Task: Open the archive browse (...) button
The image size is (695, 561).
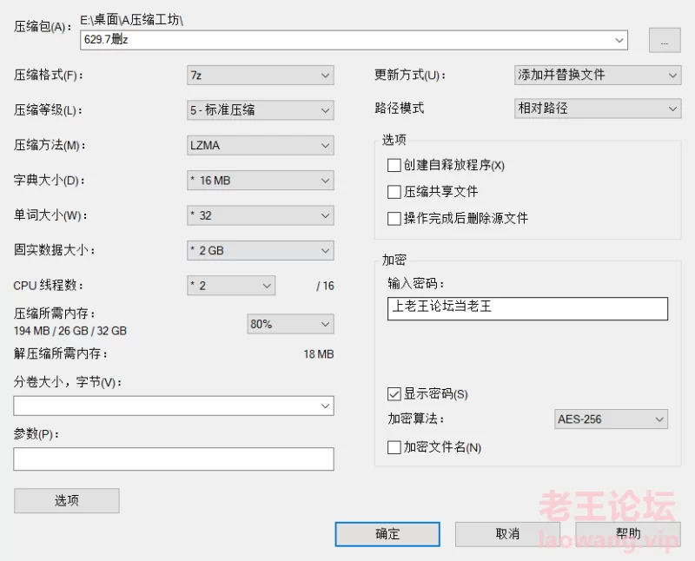Action: [665, 40]
